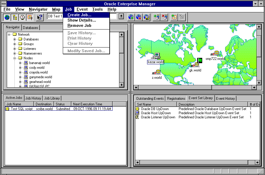Switch to the Job History tab
The width and height of the screenshot is (265, 175).
click(x=33, y=98)
